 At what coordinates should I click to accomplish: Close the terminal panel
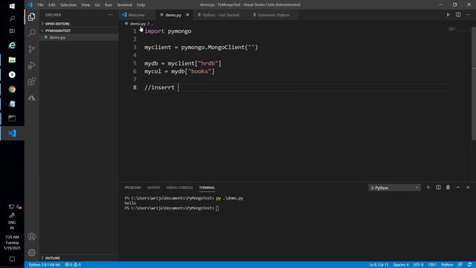(468, 188)
